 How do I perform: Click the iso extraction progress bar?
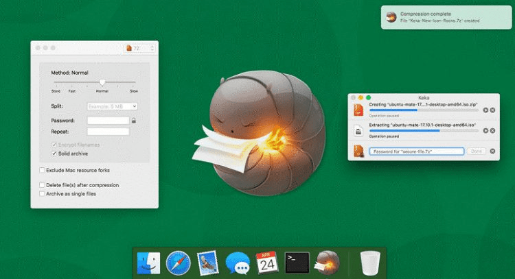click(424, 130)
